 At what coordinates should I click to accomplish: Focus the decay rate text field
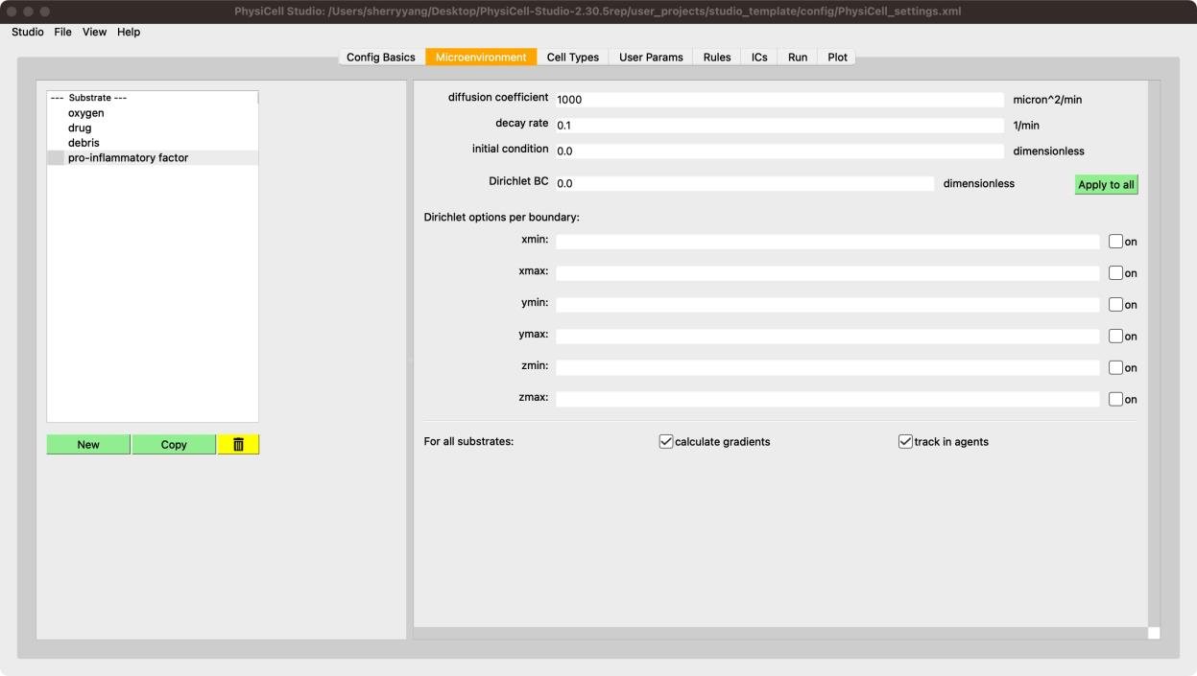tap(778, 126)
